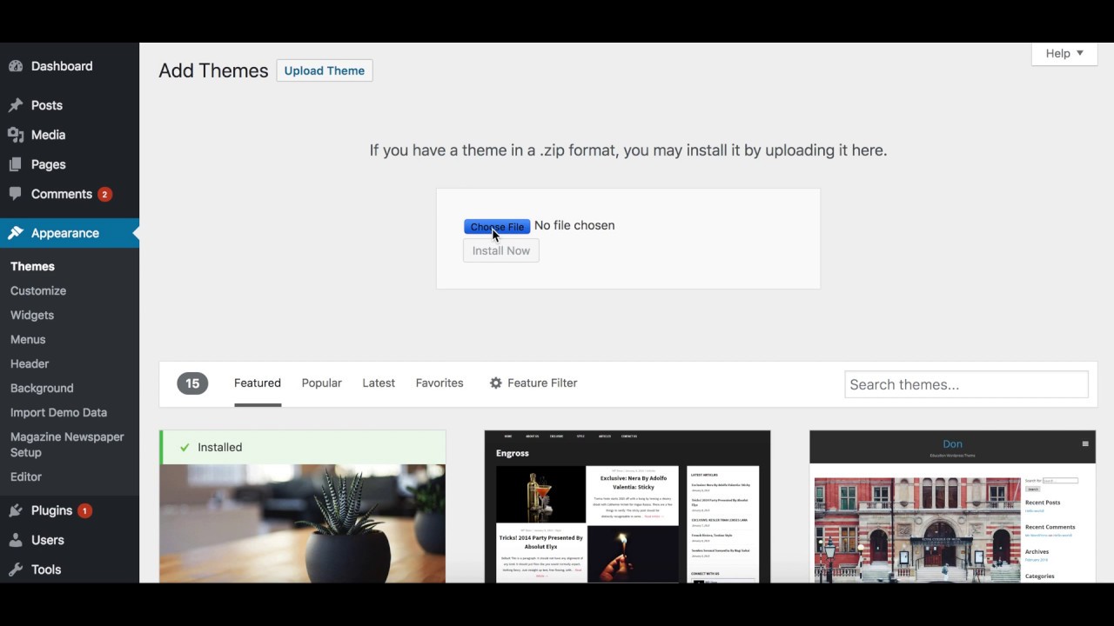
Task: Click the Dashboard gauge icon
Action: 16,66
